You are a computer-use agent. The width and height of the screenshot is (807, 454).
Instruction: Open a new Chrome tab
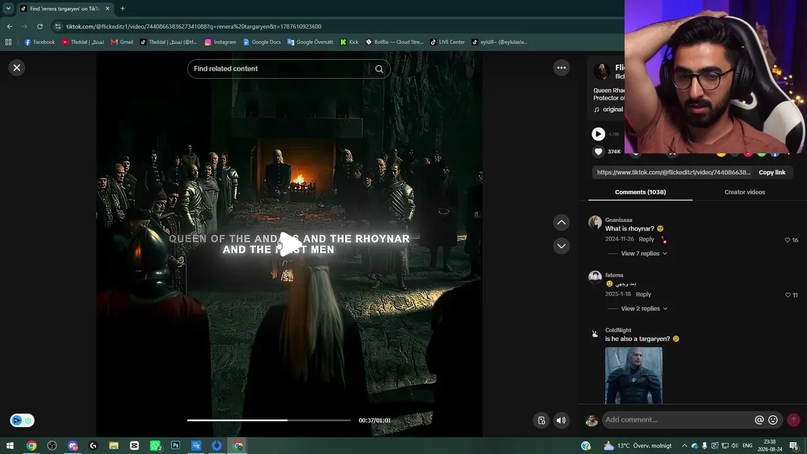coord(122,9)
